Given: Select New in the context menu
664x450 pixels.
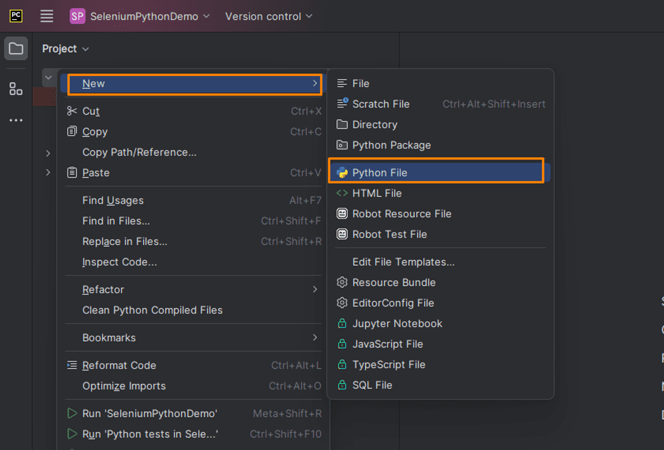Looking at the screenshot, I should 194,84.
